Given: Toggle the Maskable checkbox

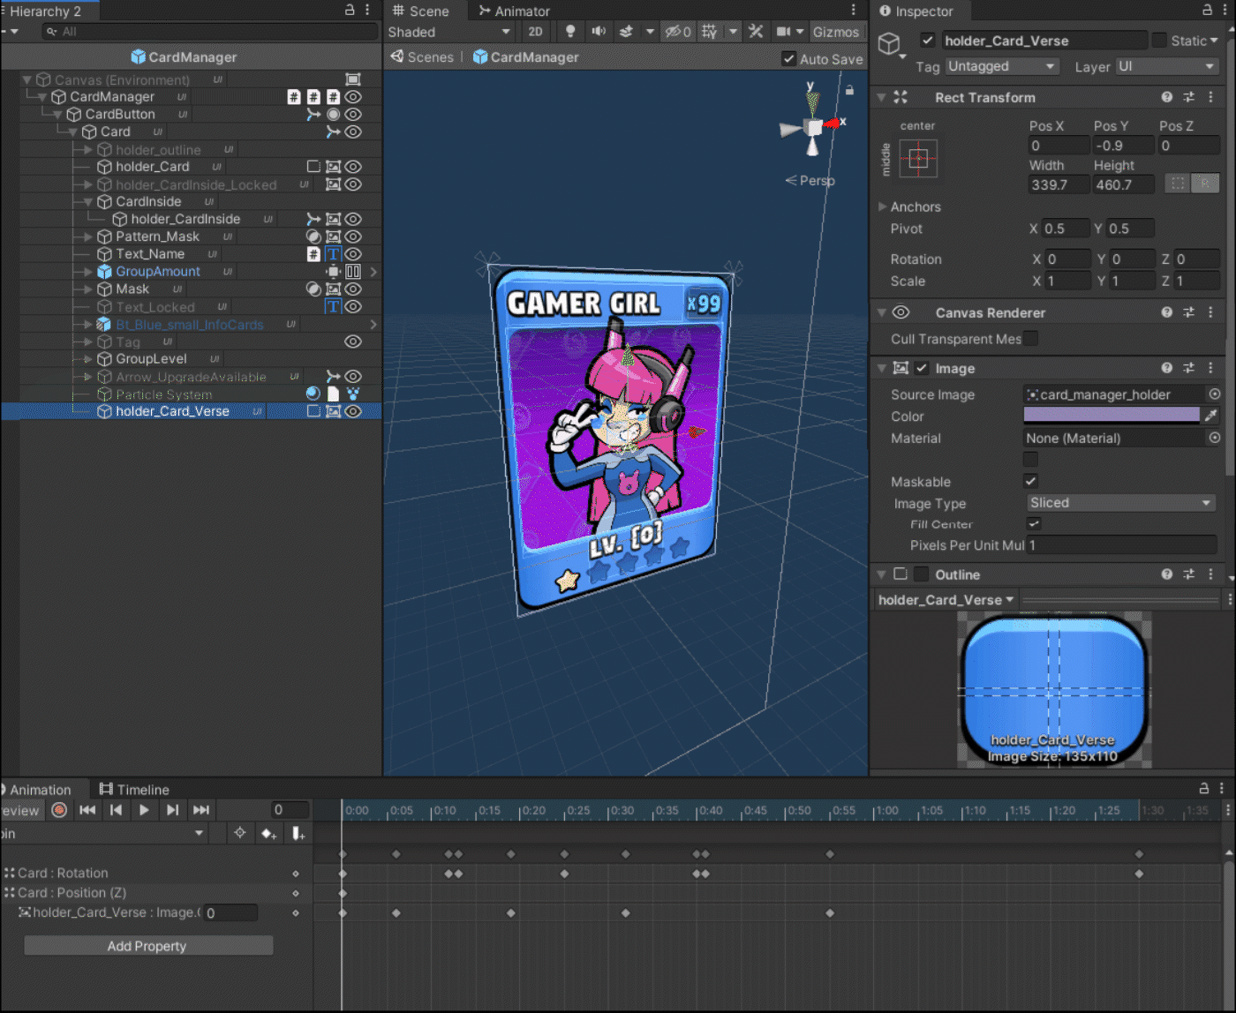Looking at the screenshot, I should (x=1030, y=481).
